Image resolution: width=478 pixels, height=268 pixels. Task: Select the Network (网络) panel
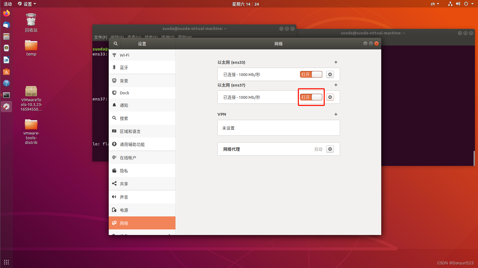tap(142, 223)
